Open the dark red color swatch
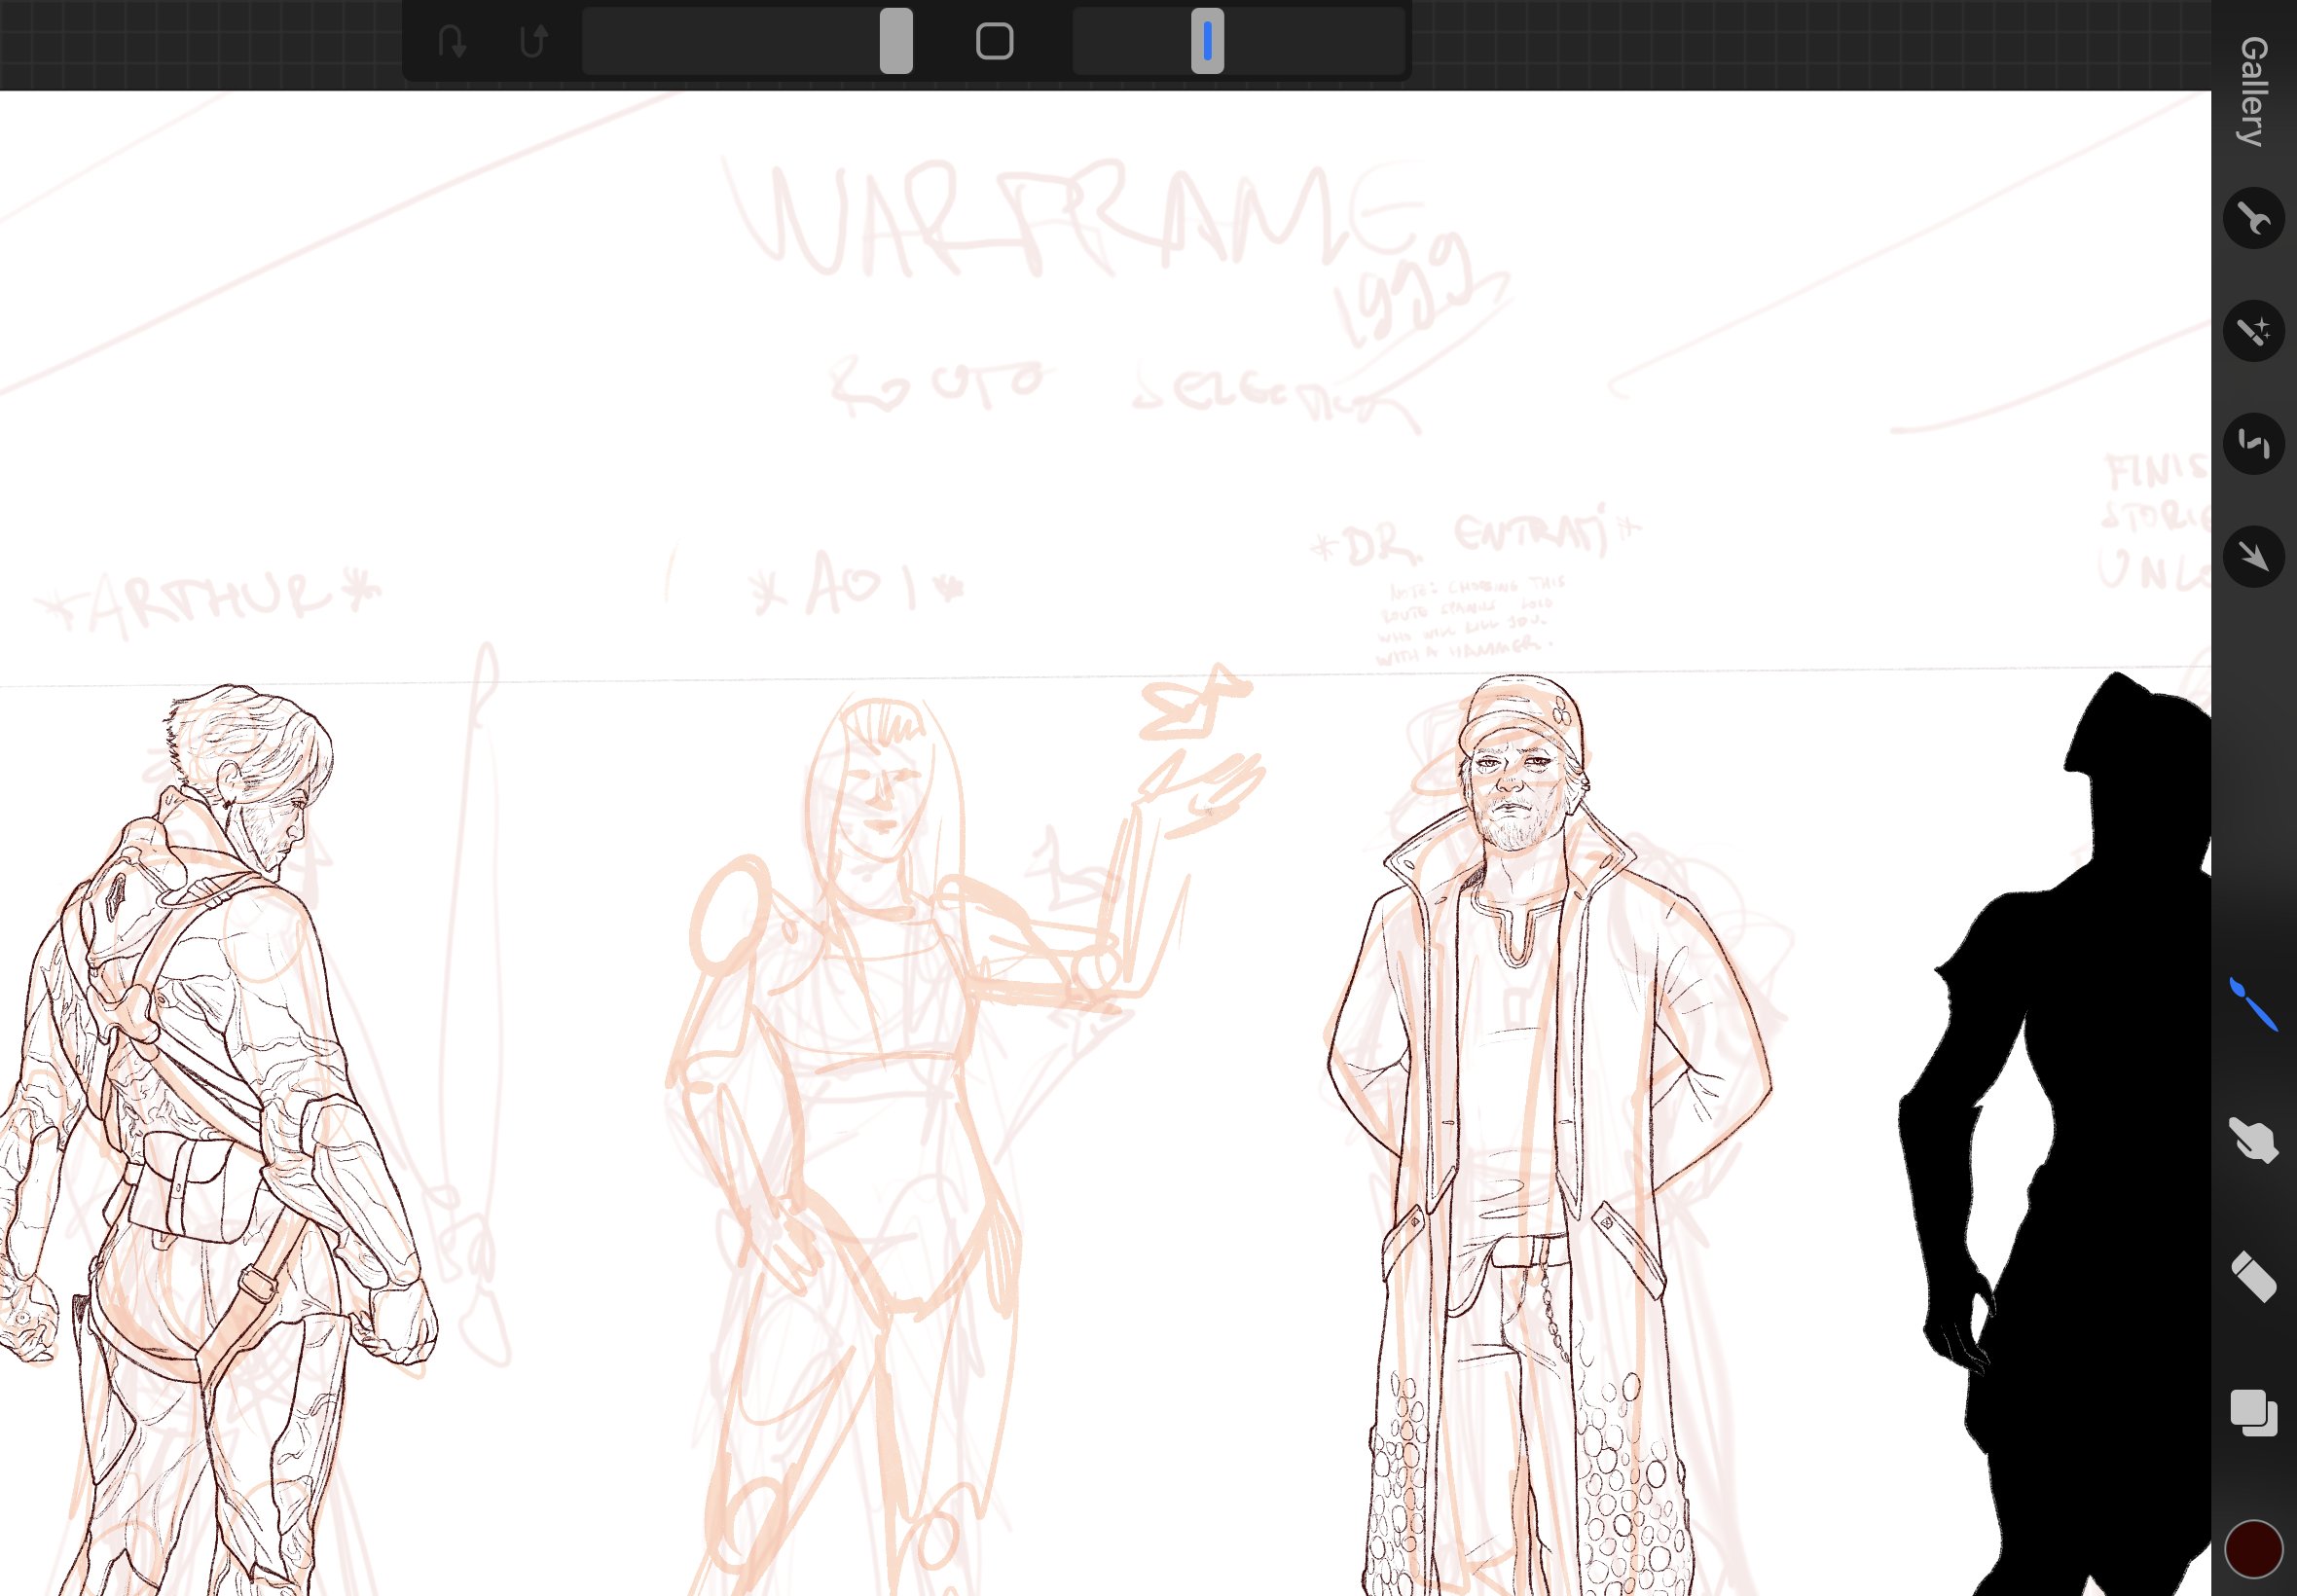Image resolution: width=2297 pixels, height=1596 pixels. [2252, 1549]
